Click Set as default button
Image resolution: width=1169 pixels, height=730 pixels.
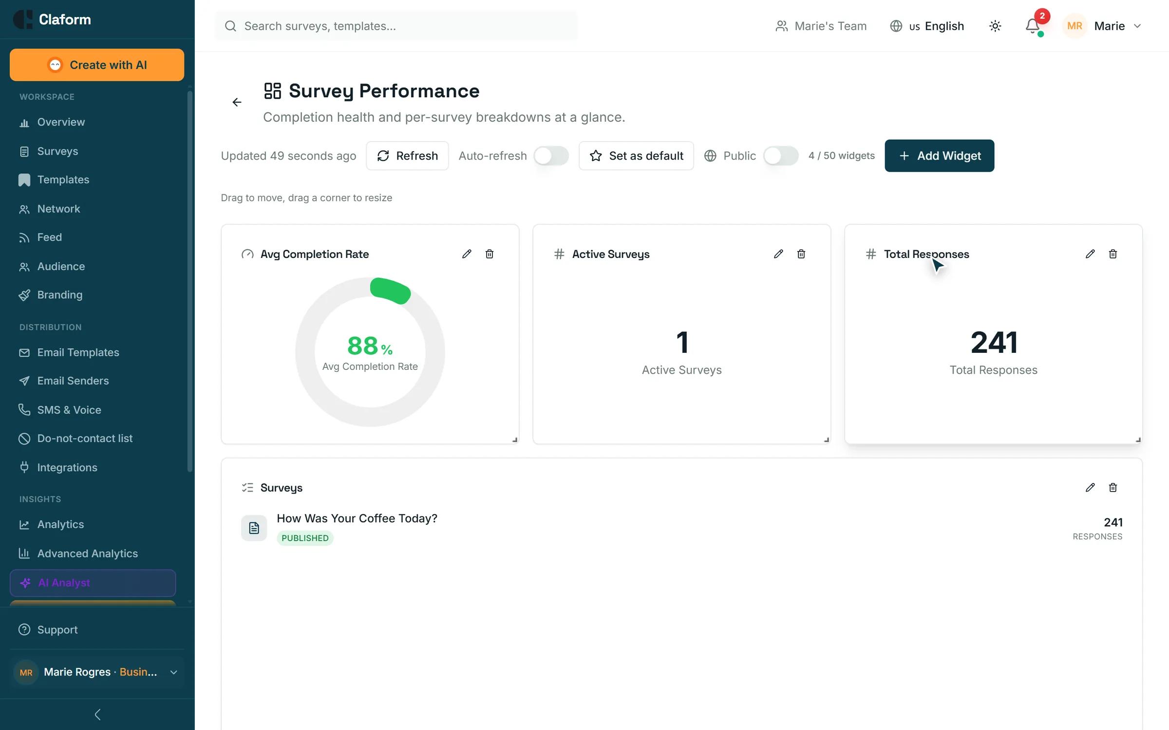(x=636, y=156)
